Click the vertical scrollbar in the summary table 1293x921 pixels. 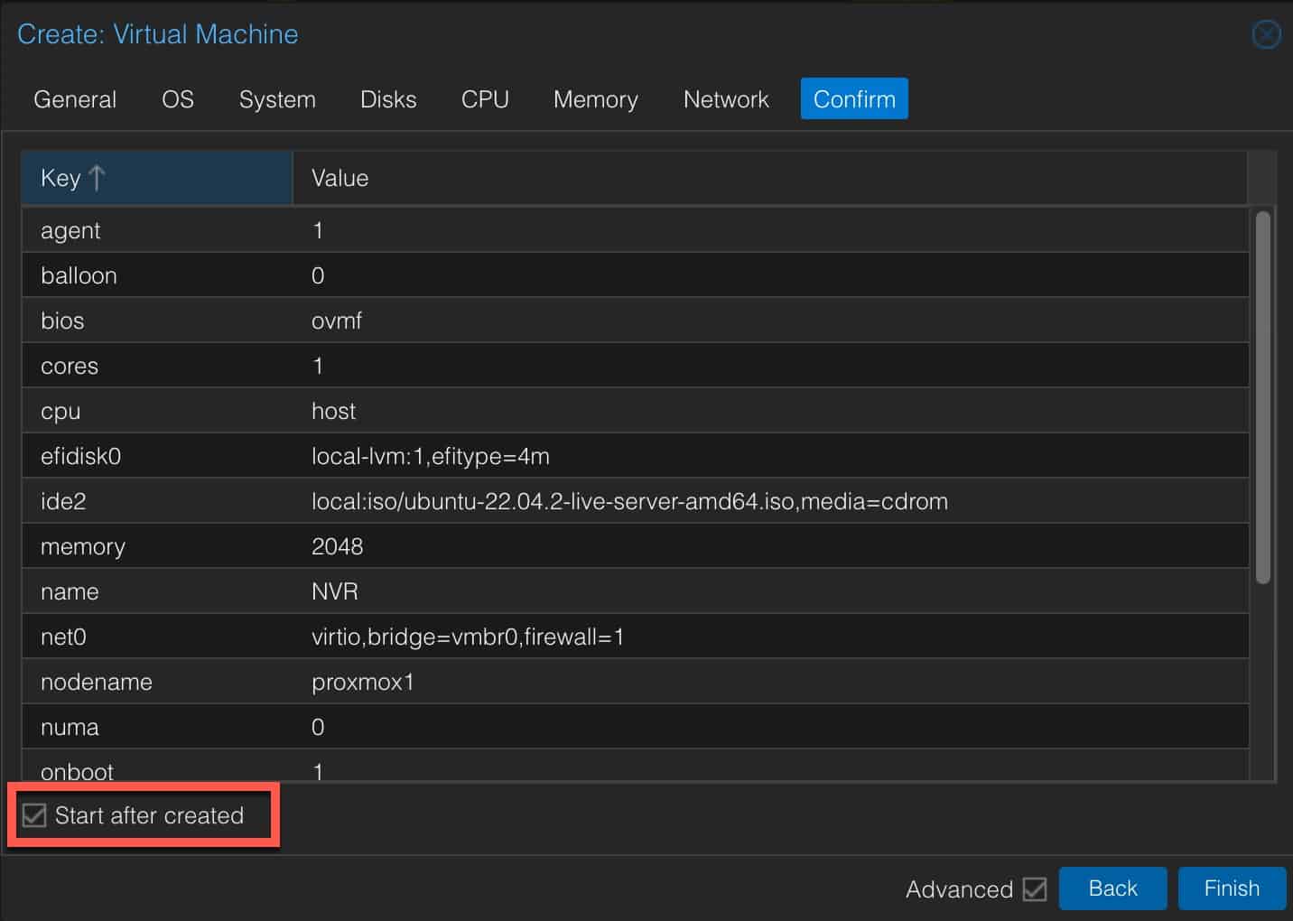click(1263, 397)
